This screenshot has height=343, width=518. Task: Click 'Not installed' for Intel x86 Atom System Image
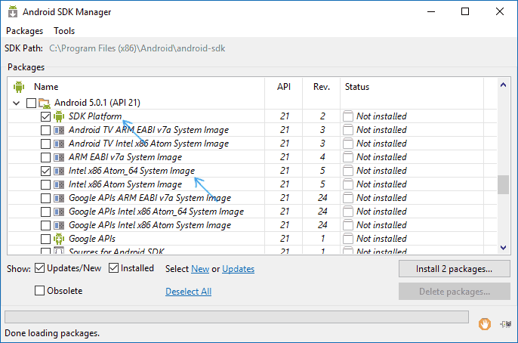pyautogui.click(x=381, y=184)
